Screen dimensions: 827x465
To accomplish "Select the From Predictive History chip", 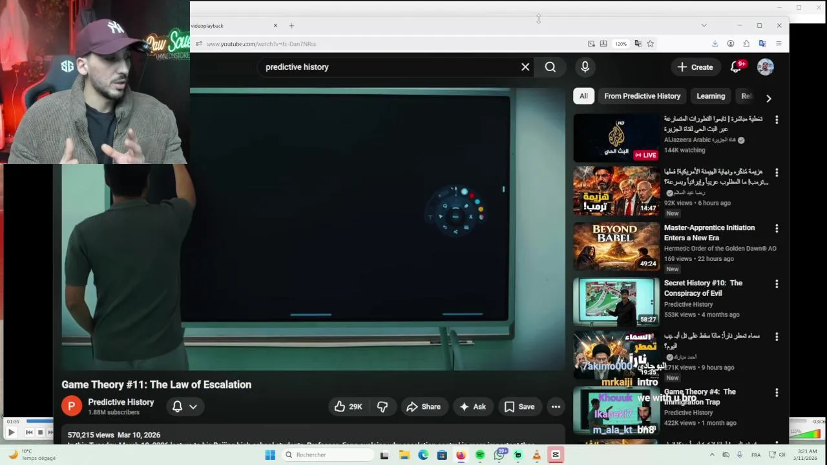I will 642,96.
